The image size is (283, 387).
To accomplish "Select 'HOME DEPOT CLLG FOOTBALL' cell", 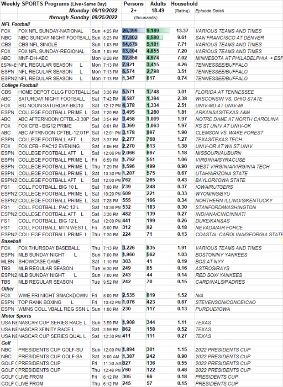I will click(x=54, y=92).
